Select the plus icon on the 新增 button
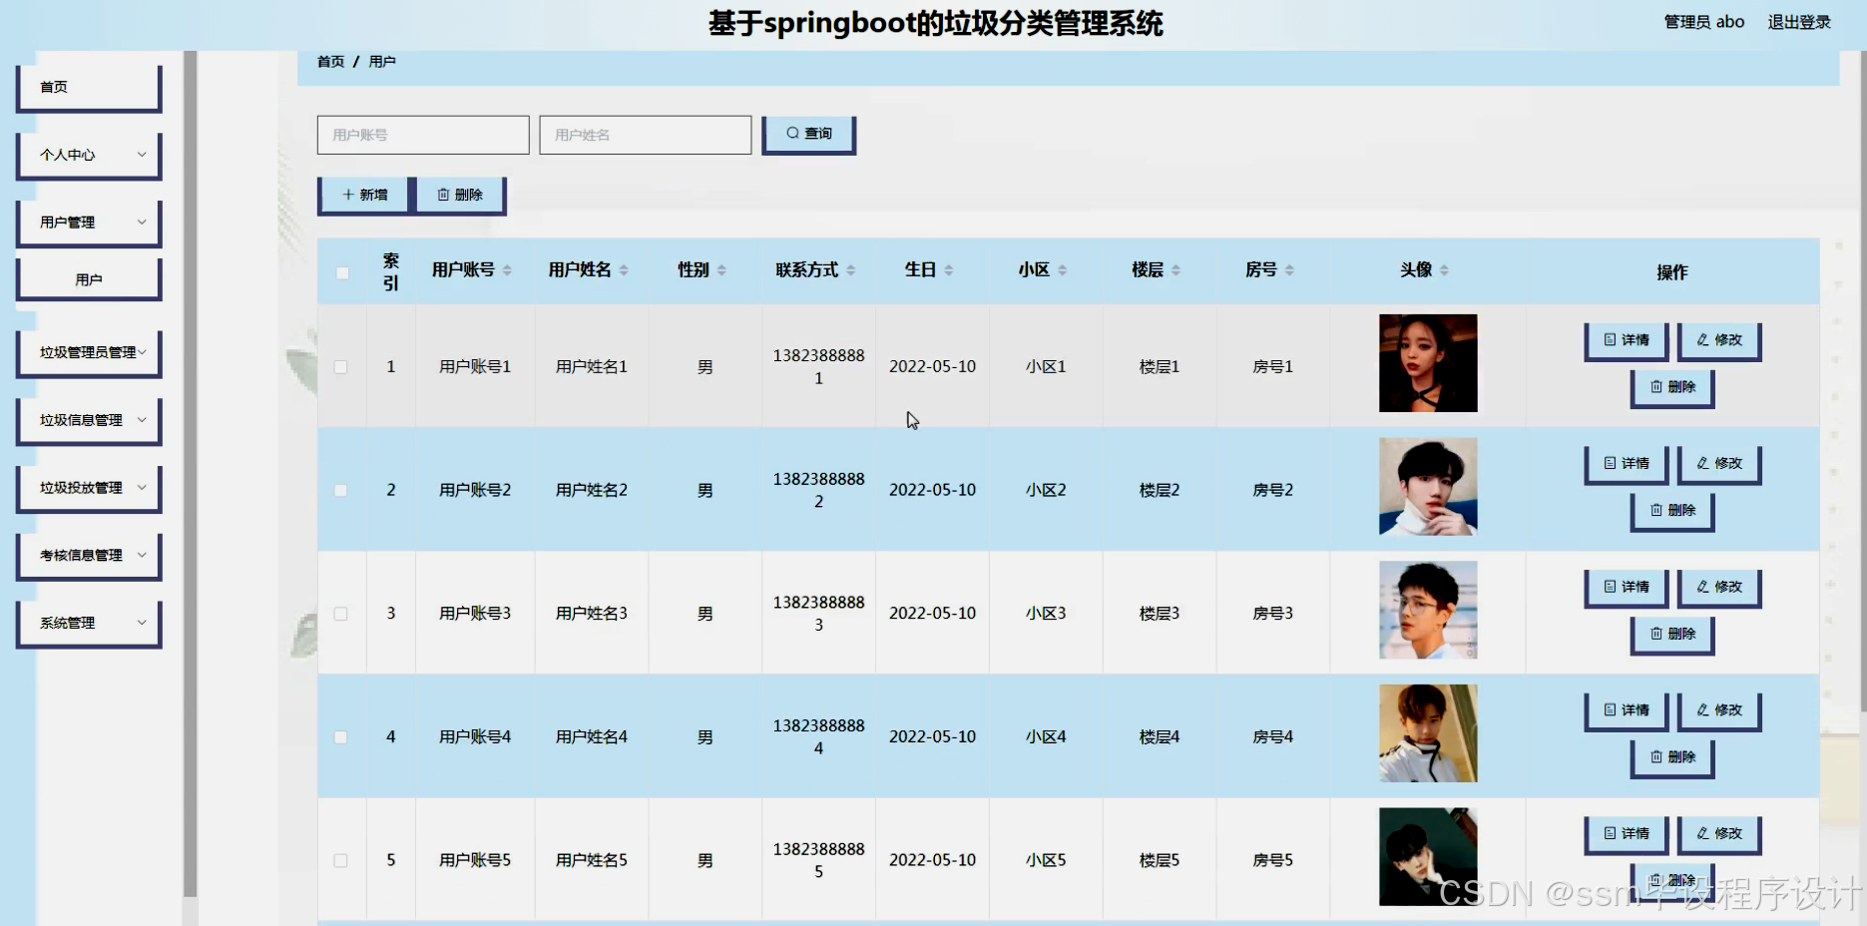Screen dimensions: 1867x926 coord(347,195)
